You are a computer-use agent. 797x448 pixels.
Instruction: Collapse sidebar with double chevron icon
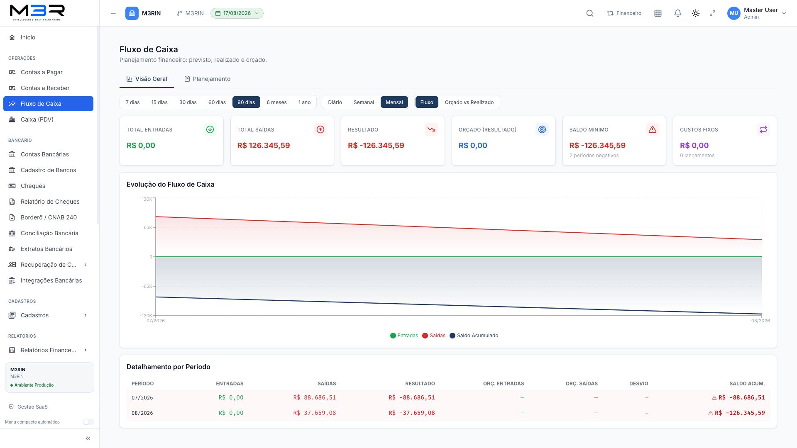88,438
